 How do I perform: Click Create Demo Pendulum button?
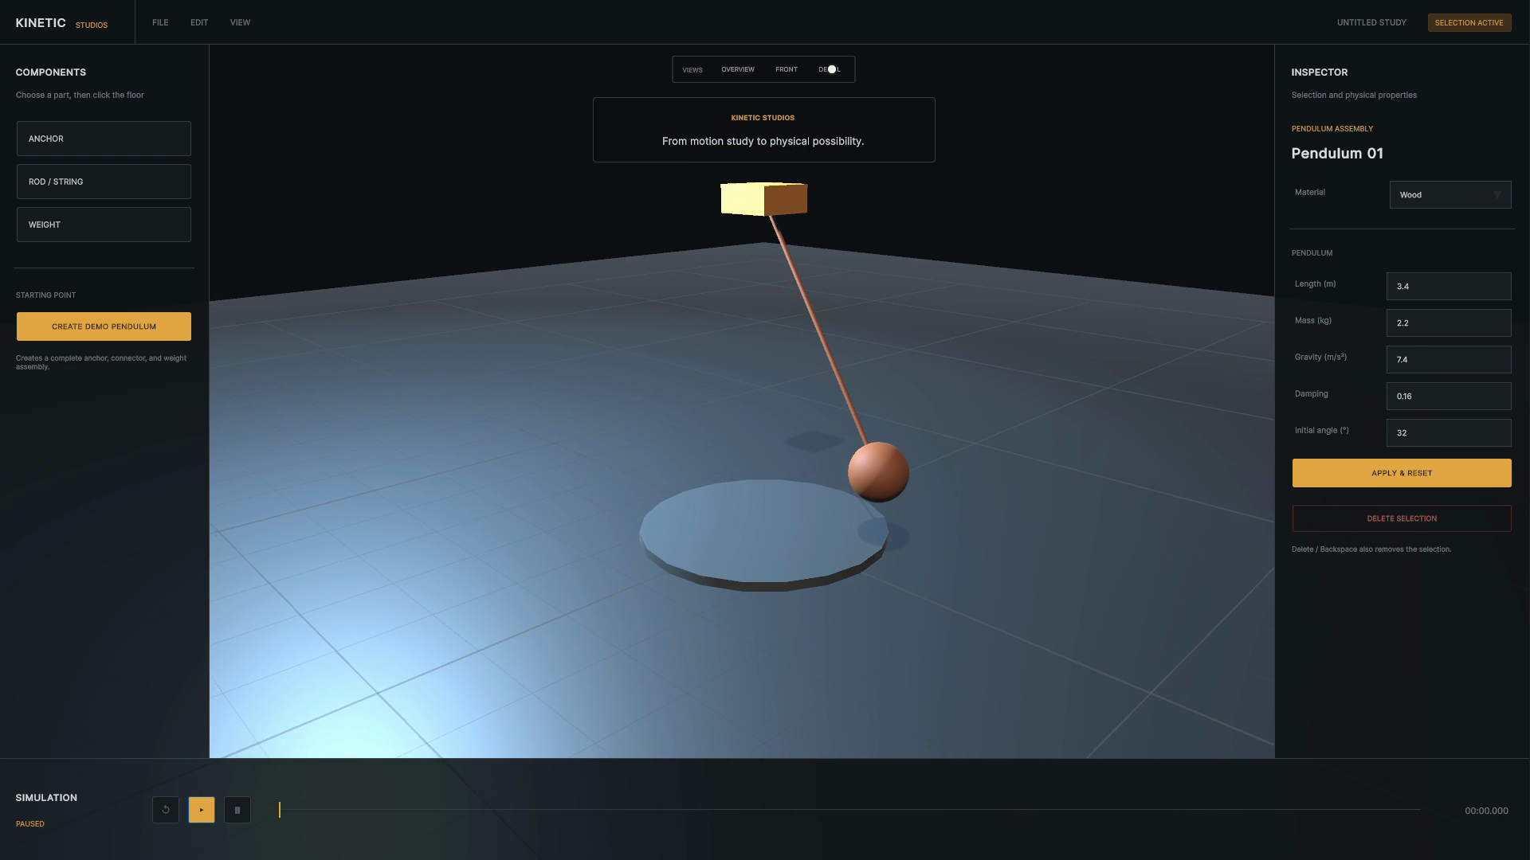104,326
